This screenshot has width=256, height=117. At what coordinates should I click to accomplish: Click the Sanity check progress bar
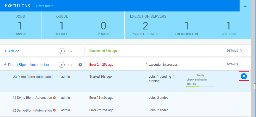tap(200, 86)
